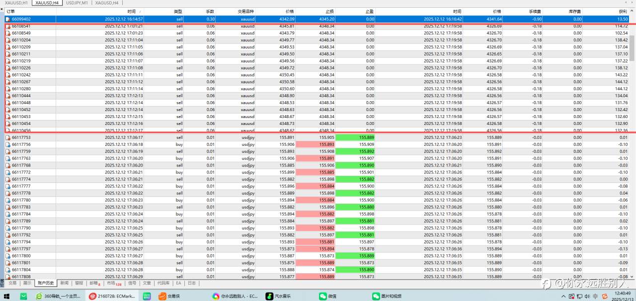636x301 pixels.
Task: Sort by the 止损 column header
Action: [x=330, y=11]
